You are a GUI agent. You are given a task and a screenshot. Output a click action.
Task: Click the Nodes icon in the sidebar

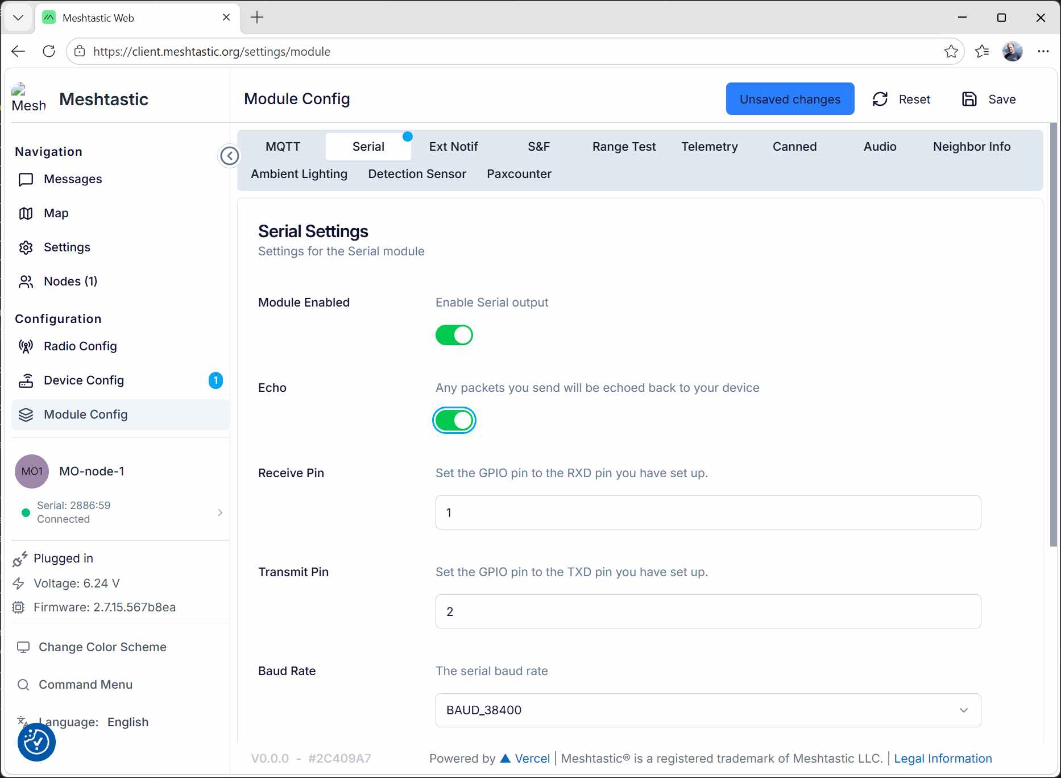(x=26, y=282)
